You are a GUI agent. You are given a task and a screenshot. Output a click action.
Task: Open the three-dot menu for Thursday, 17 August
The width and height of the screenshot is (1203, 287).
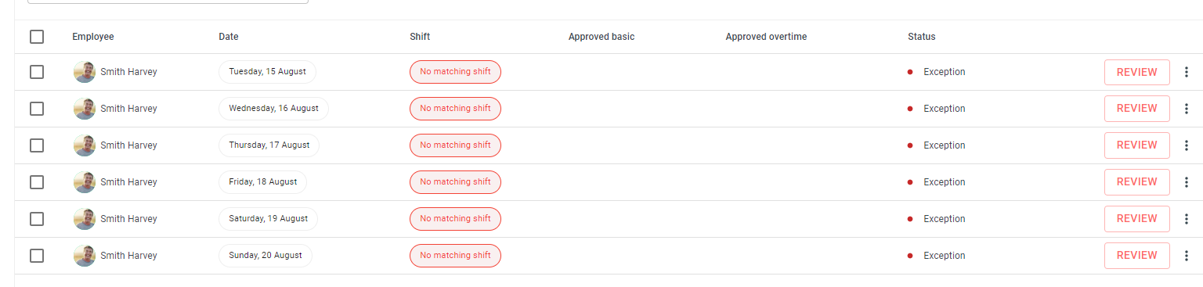pos(1186,145)
